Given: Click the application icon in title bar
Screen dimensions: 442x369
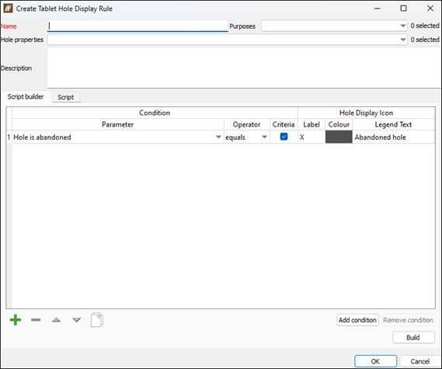Looking at the screenshot, I should [x=8, y=9].
